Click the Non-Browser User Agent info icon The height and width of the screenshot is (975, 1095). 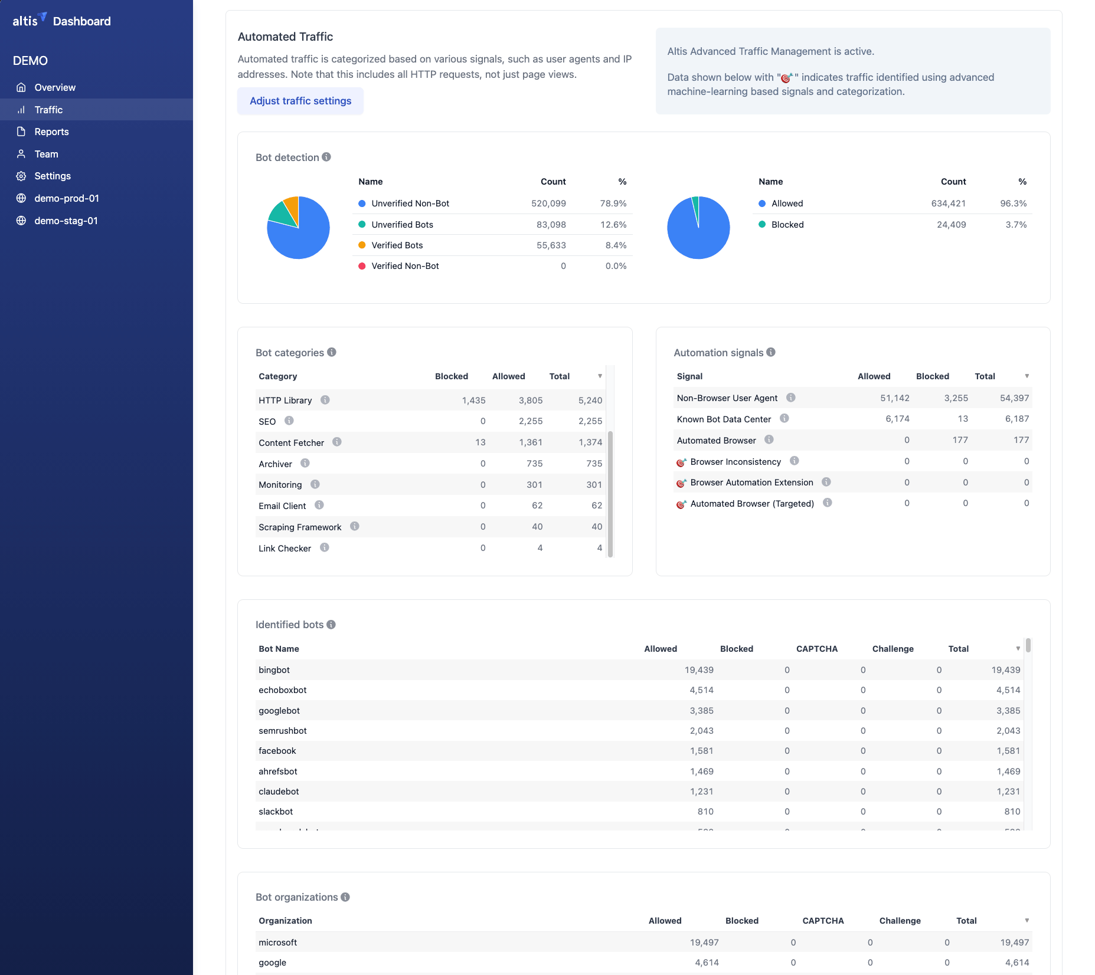click(791, 398)
